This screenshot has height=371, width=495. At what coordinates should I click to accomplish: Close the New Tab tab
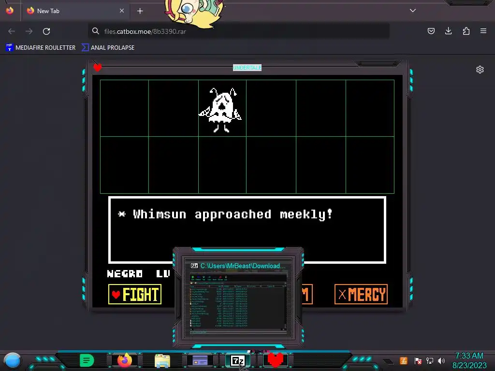tap(122, 11)
